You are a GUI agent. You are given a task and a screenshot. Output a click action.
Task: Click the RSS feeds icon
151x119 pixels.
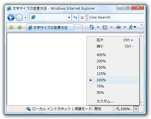pyautogui.click(x=105, y=27)
